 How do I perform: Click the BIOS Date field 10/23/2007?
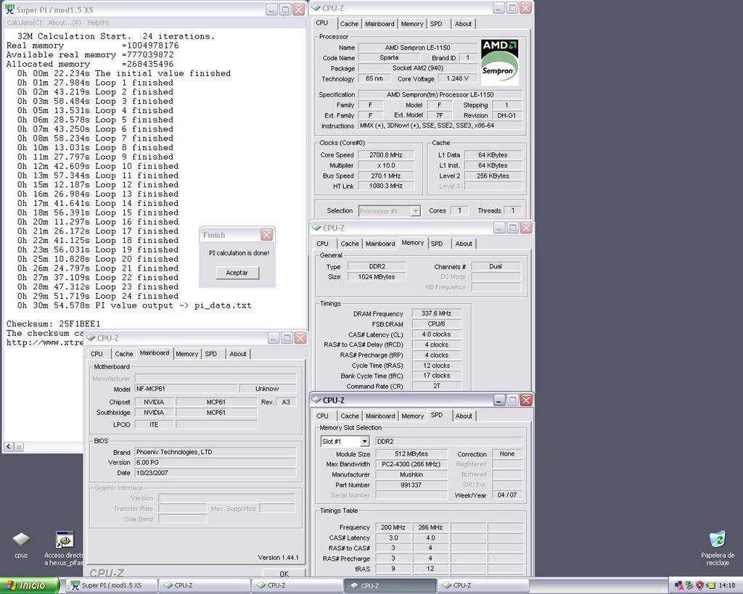point(215,473)
